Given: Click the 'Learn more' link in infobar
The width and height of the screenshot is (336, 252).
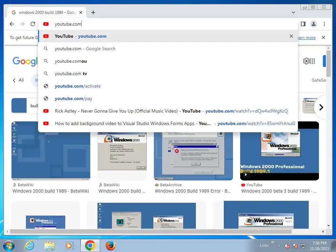Looking at the screenshot, I should 307,37.
